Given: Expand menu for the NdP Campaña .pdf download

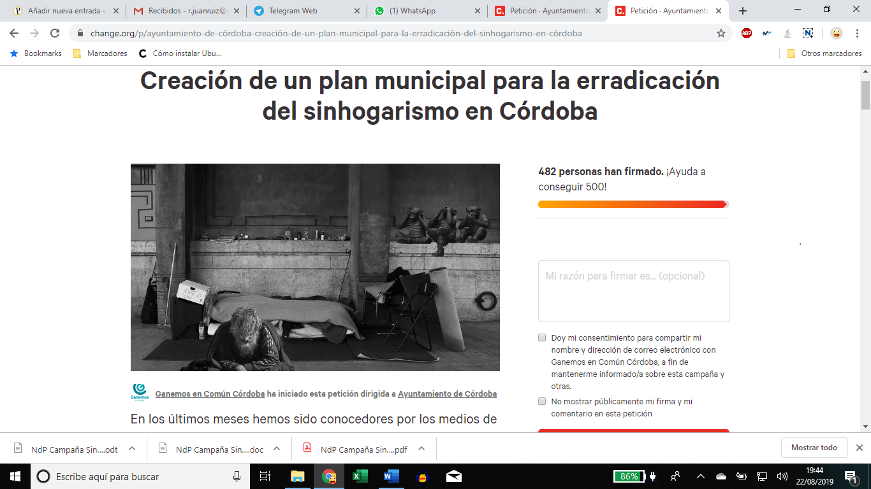Looking at the screenshot, I should point(421,448).
